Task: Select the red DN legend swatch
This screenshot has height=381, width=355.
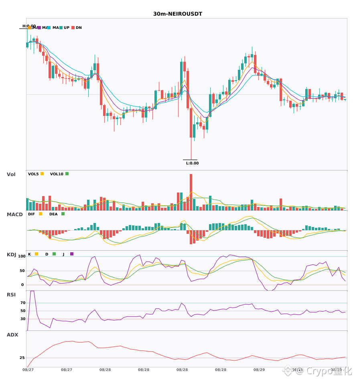Action: click(x=73, y=28)
